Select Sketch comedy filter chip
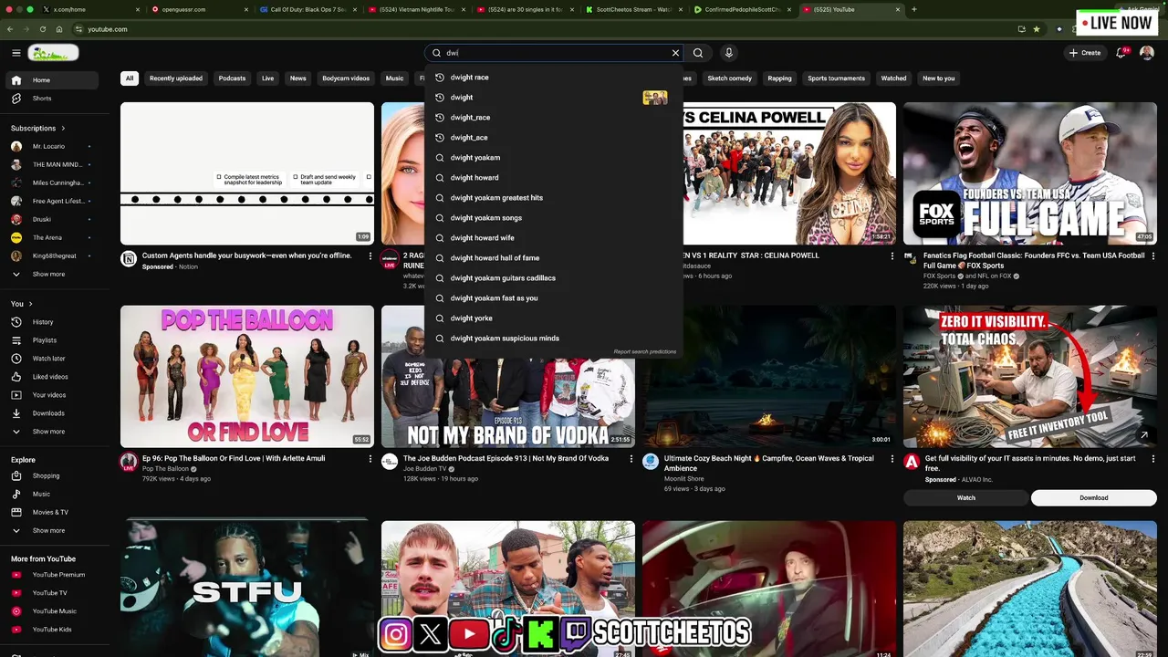The width and height of the screenshot is (1168, 657). click(730, 78)
